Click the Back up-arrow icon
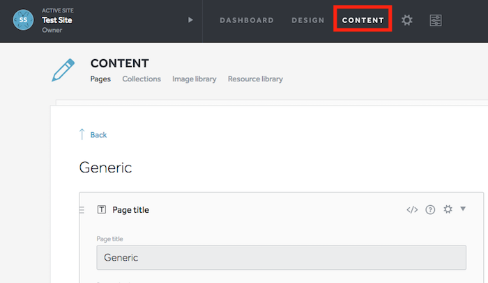Image resolution: width=488 pixels, height=283 pixels. tap(82, 134)
